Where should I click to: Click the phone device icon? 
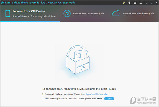coord(8,14)
